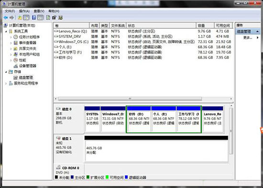Open 更多... actions submenu
This screenshot has height=188, width=263.
(x=248, y=37)
